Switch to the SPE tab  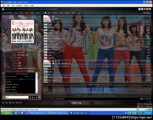pyautogui.click(x=38, y=13)
